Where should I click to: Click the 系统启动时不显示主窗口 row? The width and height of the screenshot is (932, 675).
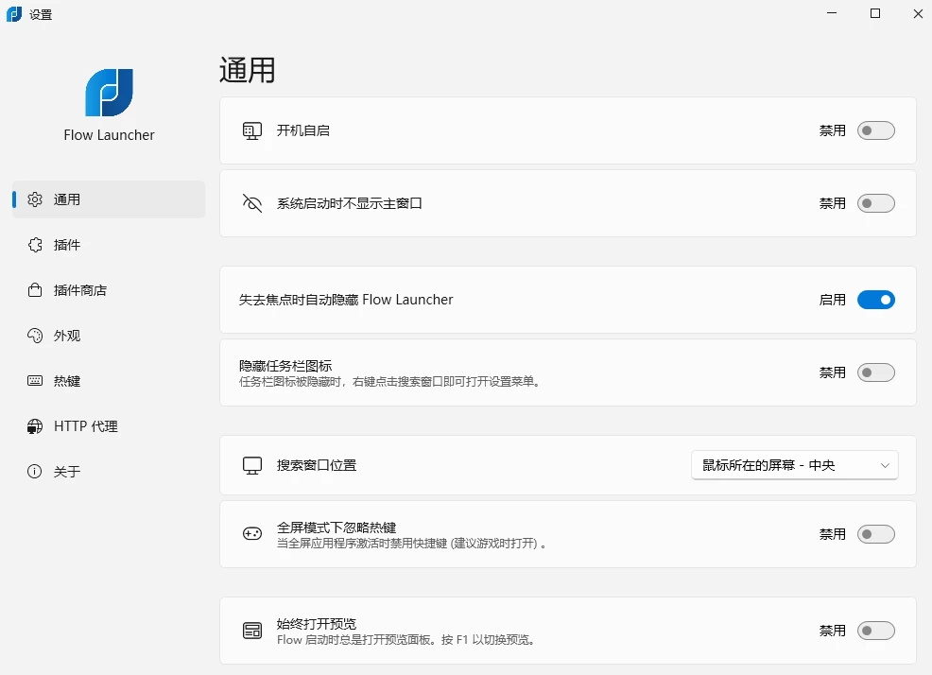[567, 202]
